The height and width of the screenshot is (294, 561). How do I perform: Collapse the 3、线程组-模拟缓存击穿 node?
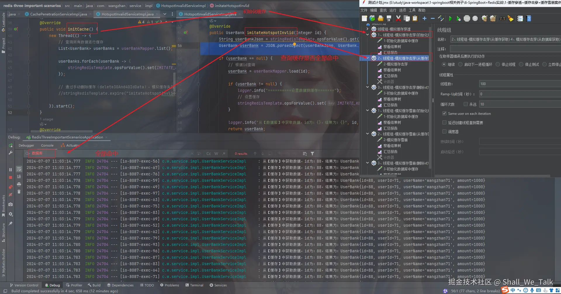tap(368, 87)
